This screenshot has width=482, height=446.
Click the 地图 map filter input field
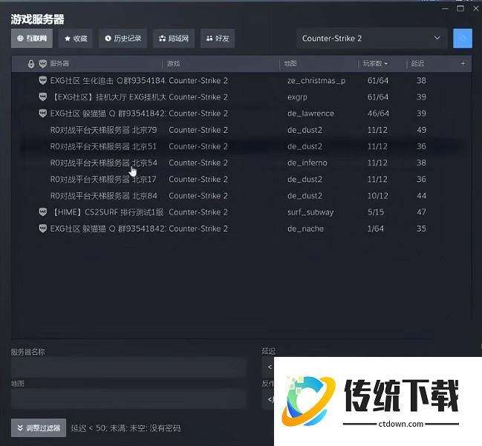click(128, 399)
